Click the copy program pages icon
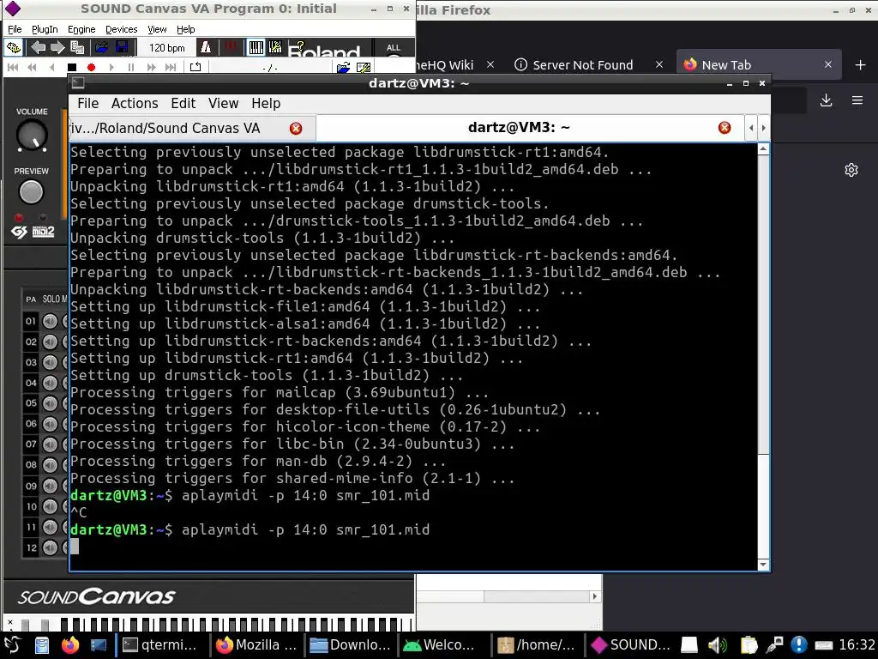This screenshot has height=659, width=878. [x=77, y=48]
